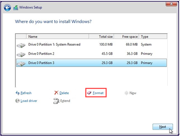
Task: Click the Primary type cell of Partition 3
Action: coord(146,63)
